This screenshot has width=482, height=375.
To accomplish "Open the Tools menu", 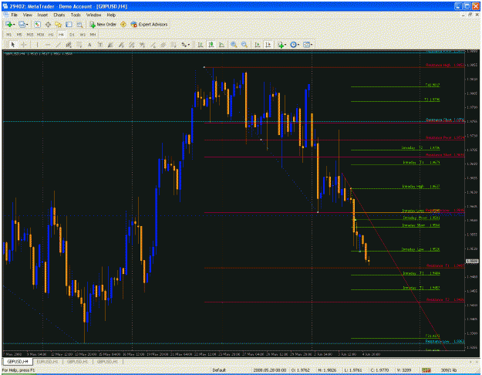I will (76, 15).
